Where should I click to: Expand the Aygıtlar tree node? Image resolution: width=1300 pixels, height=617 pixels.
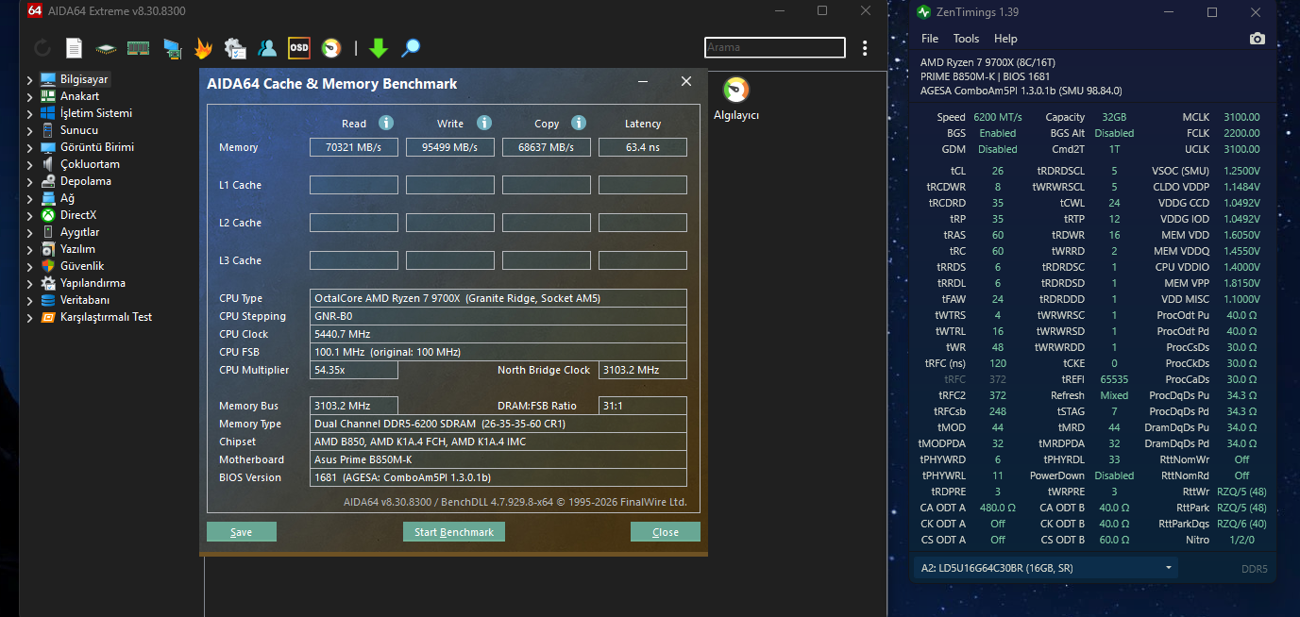tap(29, 232)
